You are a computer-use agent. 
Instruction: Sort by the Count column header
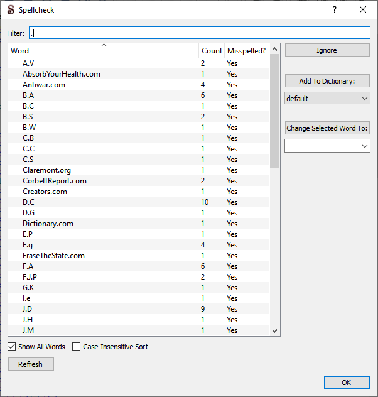(x=212, y=51)
